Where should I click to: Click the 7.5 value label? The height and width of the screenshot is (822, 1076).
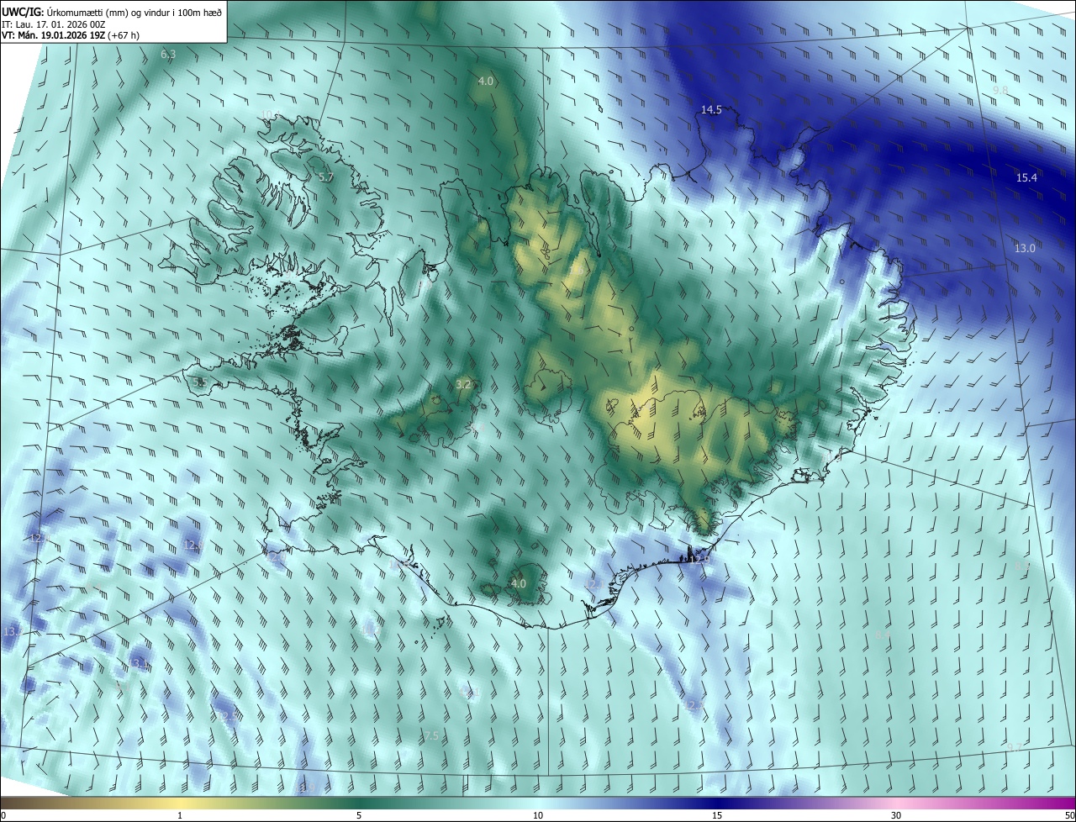430,735
